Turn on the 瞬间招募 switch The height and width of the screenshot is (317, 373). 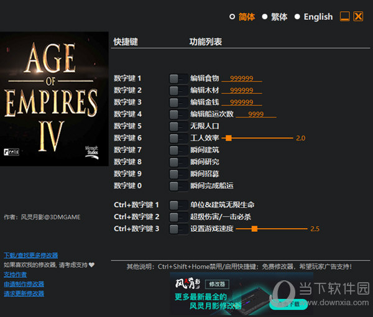click(178, 174)
